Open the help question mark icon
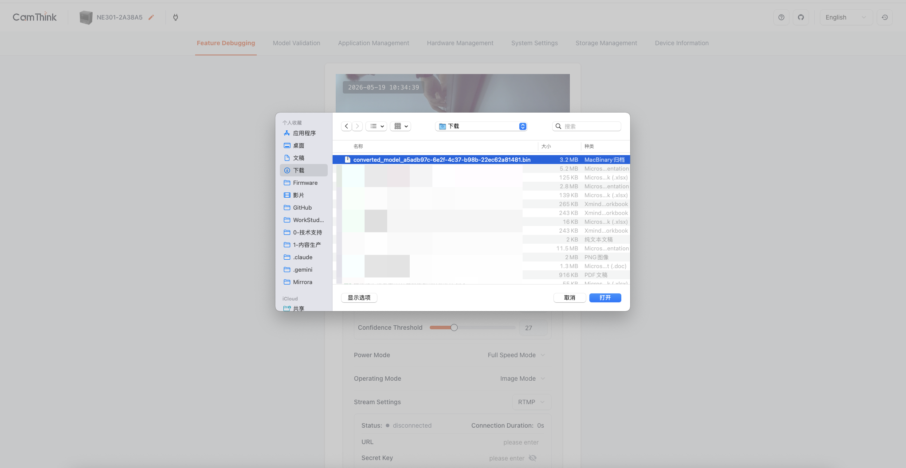This screenshot has width=906, height=468. [x=781, y=17]
